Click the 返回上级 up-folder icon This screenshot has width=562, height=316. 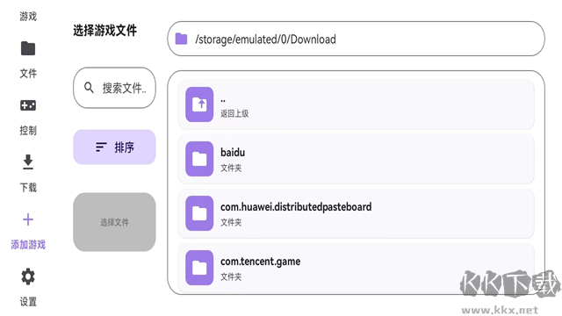point(199,104)
